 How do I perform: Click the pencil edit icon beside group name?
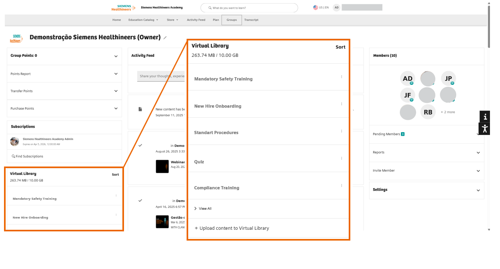165,38
